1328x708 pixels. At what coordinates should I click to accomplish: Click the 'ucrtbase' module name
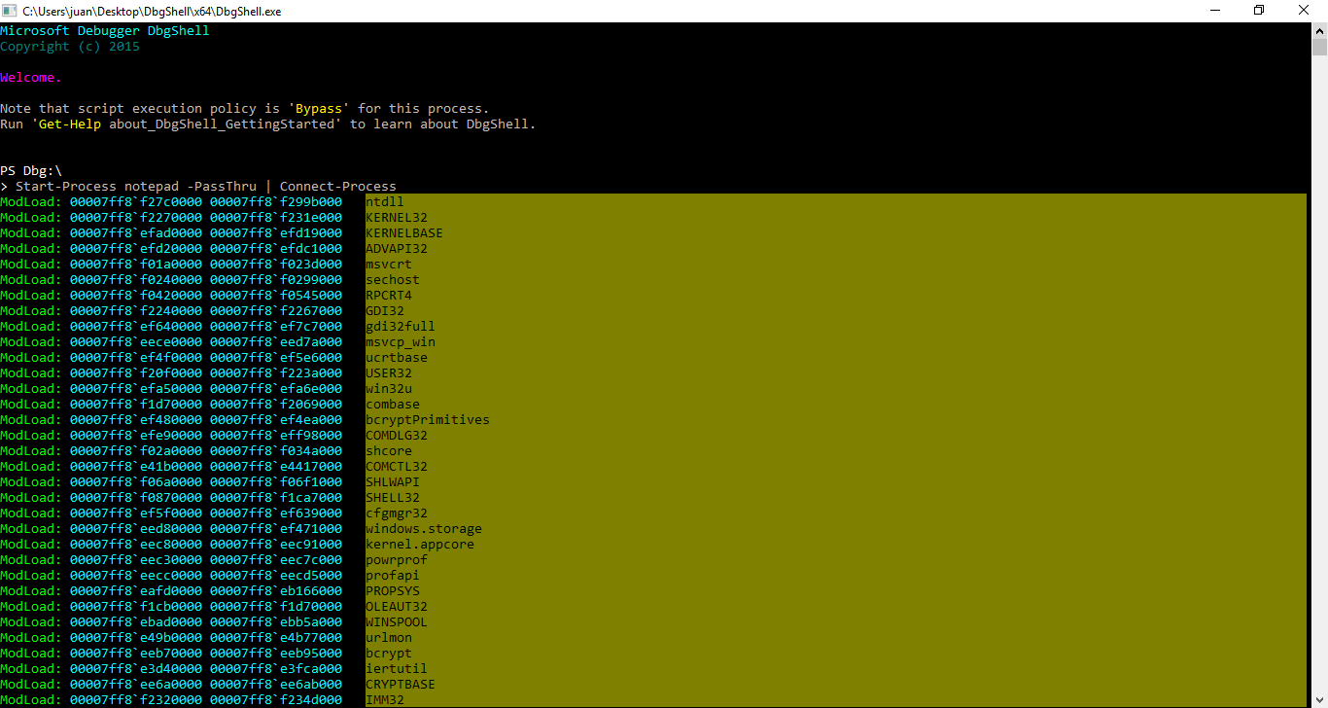tap(397, 358)
